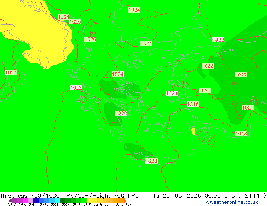The width and height of the screenshot is (267, 206).
Task: Click the 1026 label adjacent to a 1024 label
Action: tap(75, 22)
